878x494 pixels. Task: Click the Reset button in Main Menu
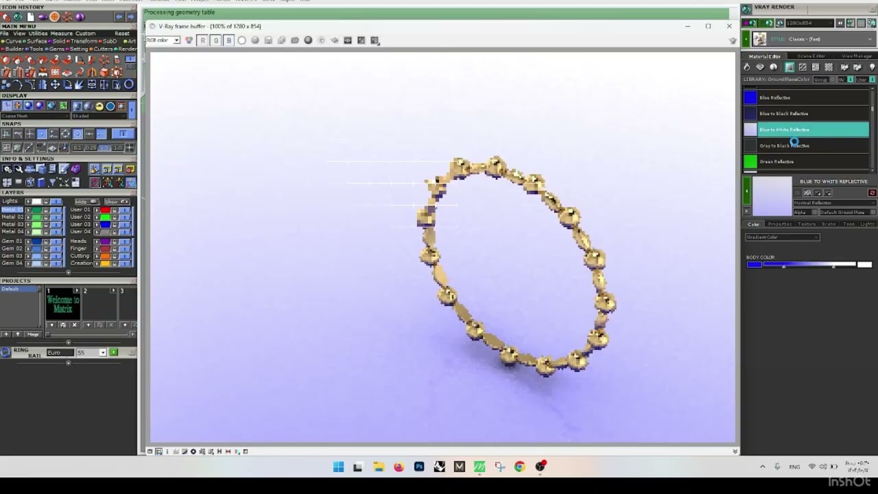(122, 34)
